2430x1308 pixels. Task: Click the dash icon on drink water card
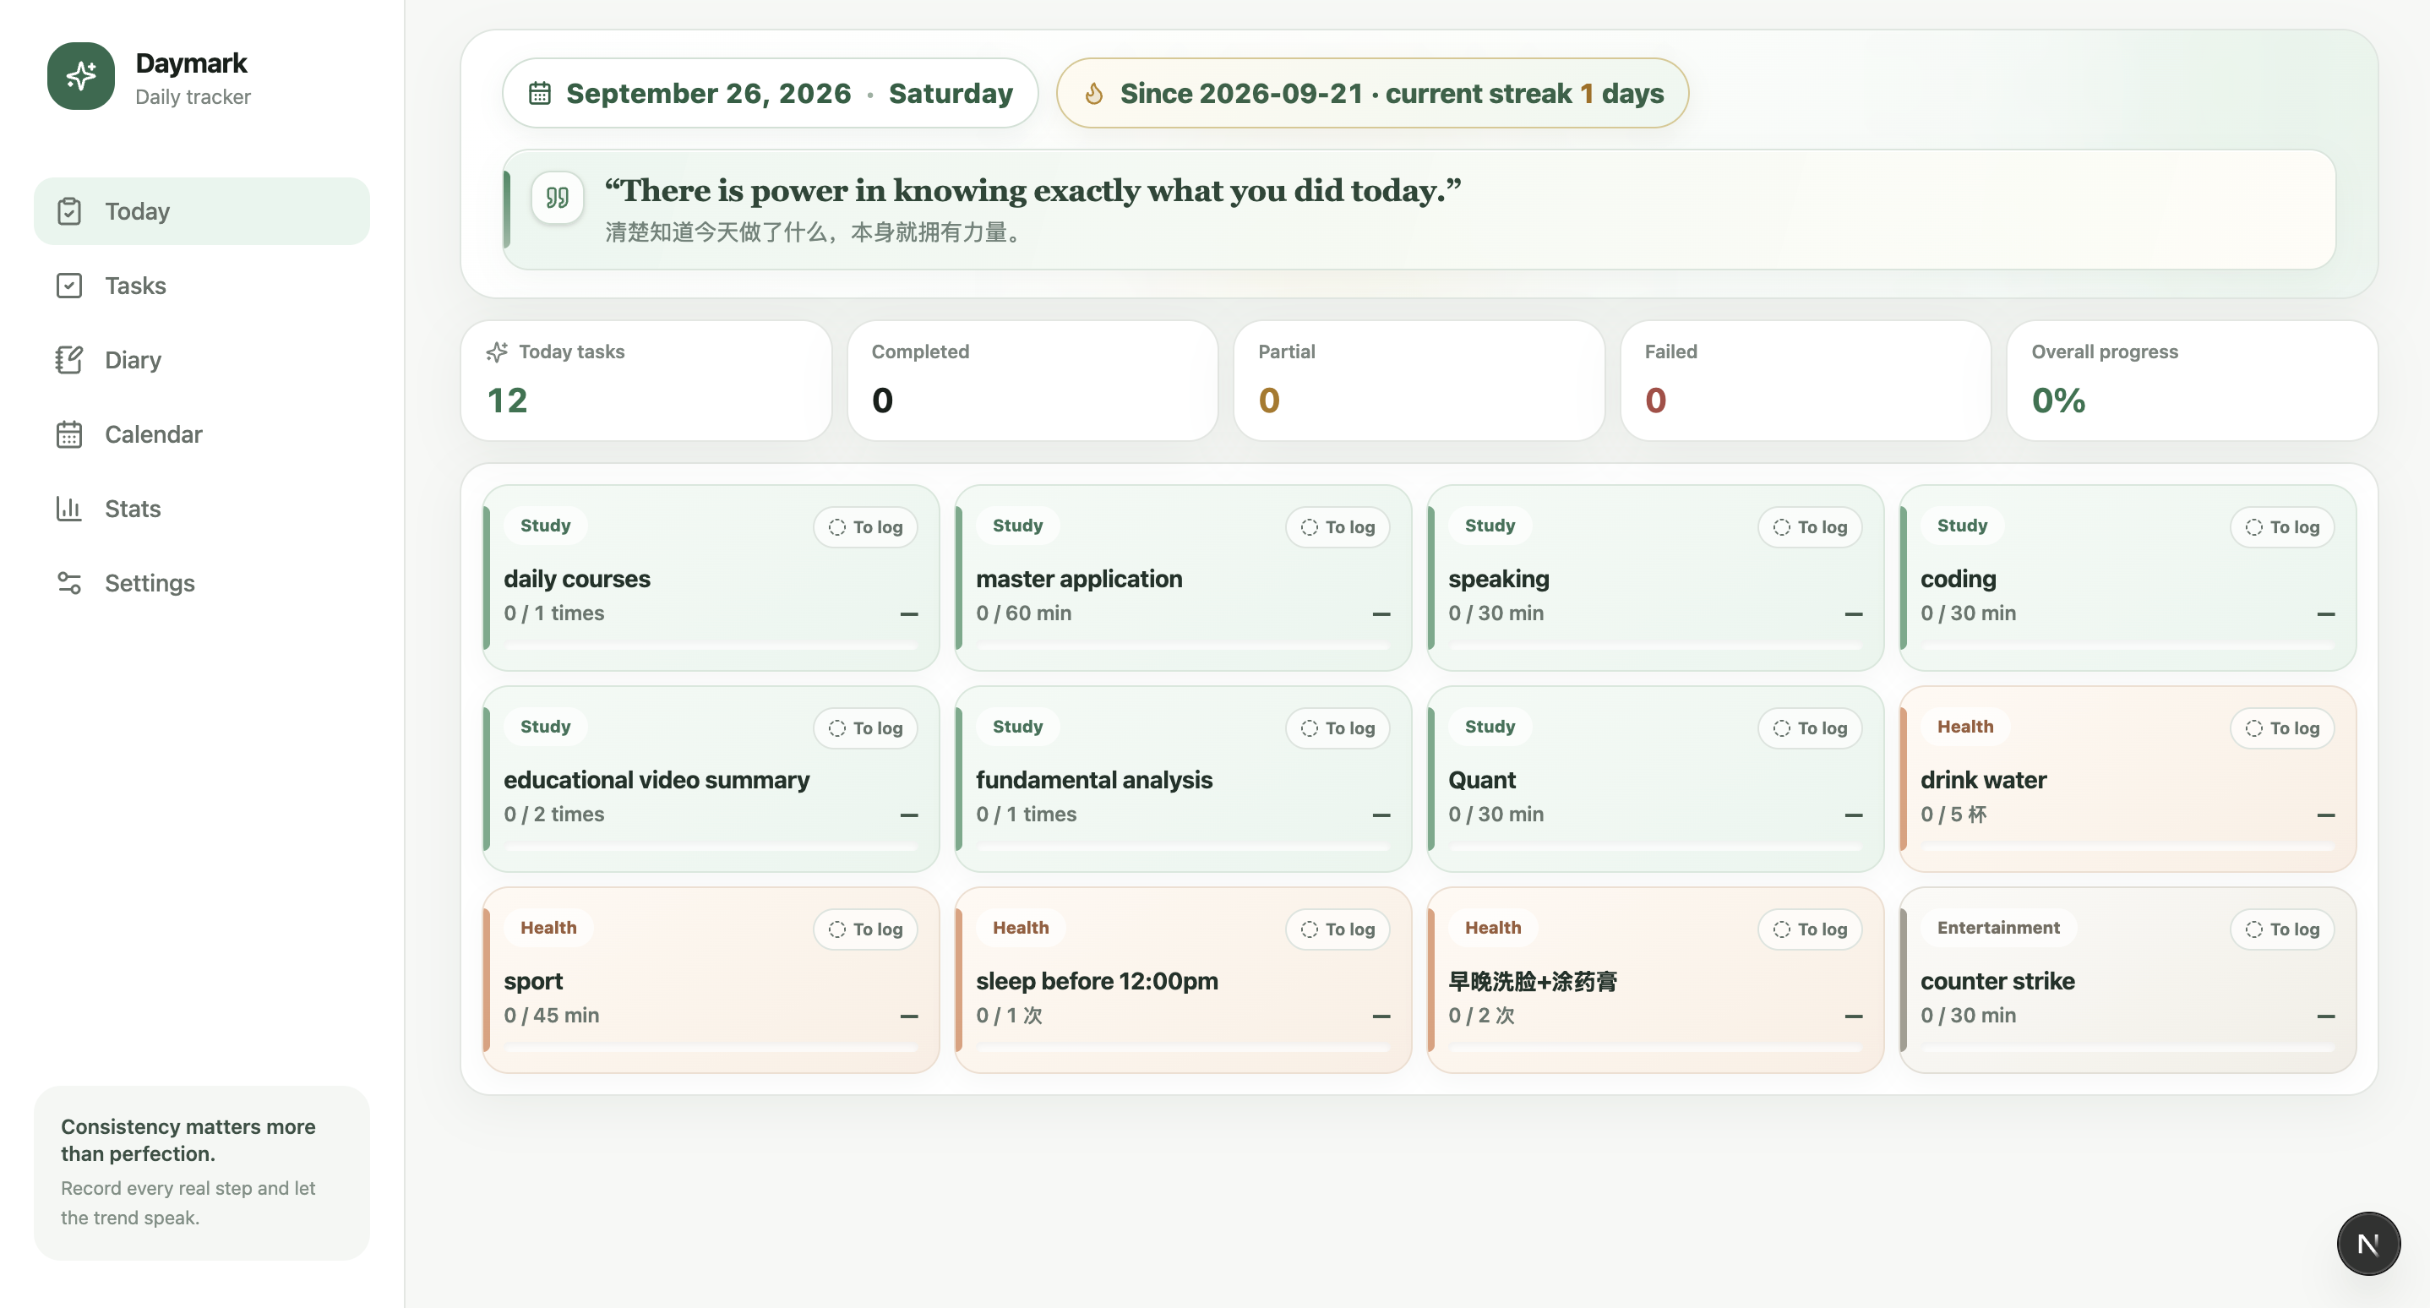click(2326, 815)
